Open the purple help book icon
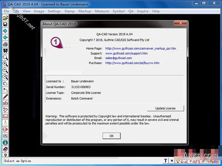Viewport: 222px width, 166px height. tap(6, 149)
